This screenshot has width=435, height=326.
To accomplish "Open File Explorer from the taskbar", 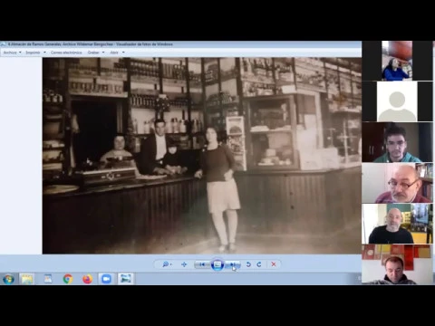I will click(27, 279).
